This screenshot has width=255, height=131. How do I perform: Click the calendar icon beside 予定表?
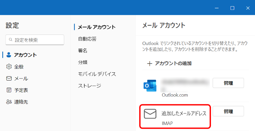tap(9, 90)
